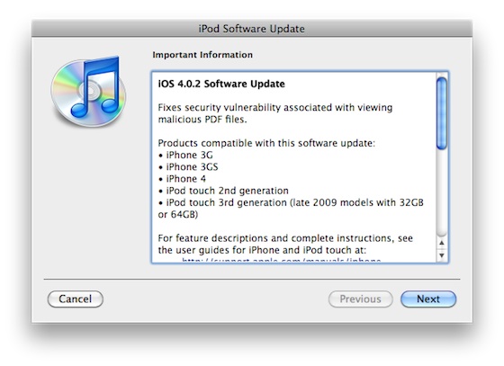Click the feature descriptions paragraph
Screen dimensions: 504x366
coord(285,244)
